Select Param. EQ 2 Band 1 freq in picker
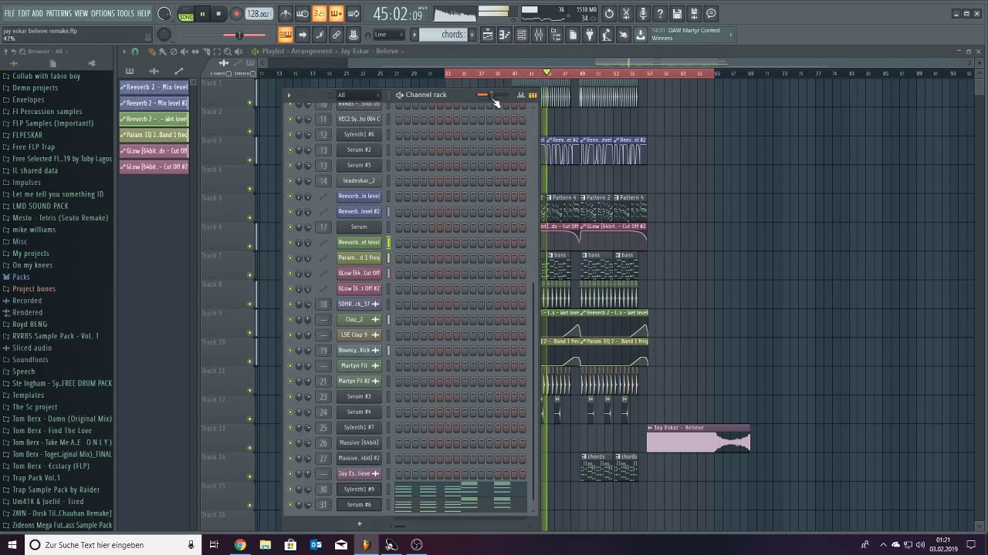Image resolution: width=988 pixels, height=555 pixels. point(154,135)
